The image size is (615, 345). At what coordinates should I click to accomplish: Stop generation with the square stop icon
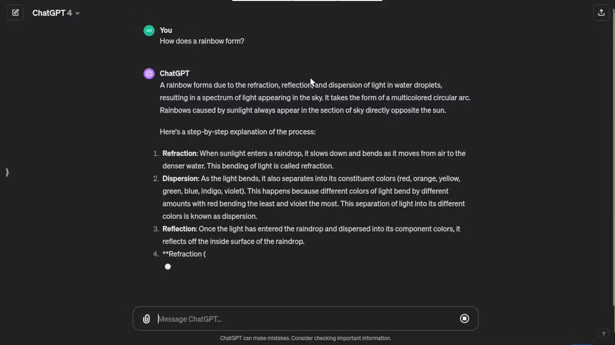464,318
